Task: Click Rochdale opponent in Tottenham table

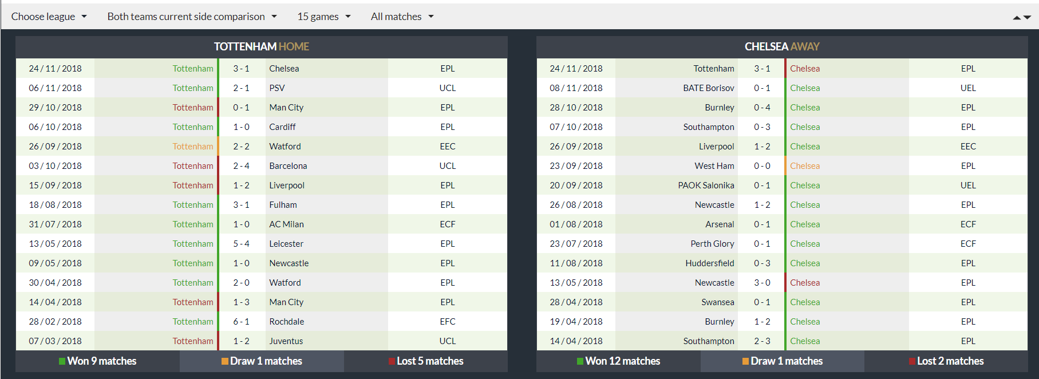Action: click(x=286, y=322)
